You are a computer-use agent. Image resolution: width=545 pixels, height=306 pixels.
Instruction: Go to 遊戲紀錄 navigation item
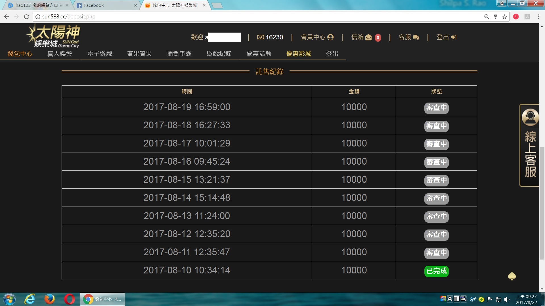coord(219,54)
